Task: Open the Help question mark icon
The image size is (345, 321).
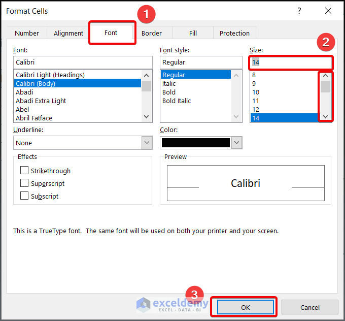Action: (x=299, y=11)
